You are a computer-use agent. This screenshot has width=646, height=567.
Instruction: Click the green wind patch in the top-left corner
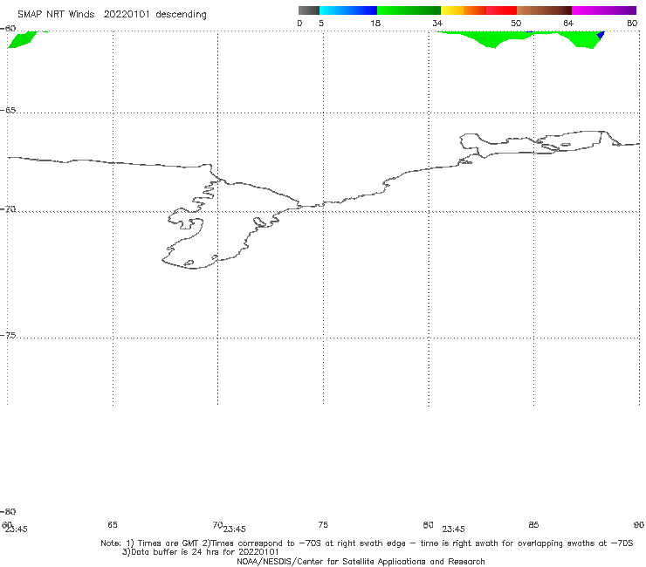point(22,40)
